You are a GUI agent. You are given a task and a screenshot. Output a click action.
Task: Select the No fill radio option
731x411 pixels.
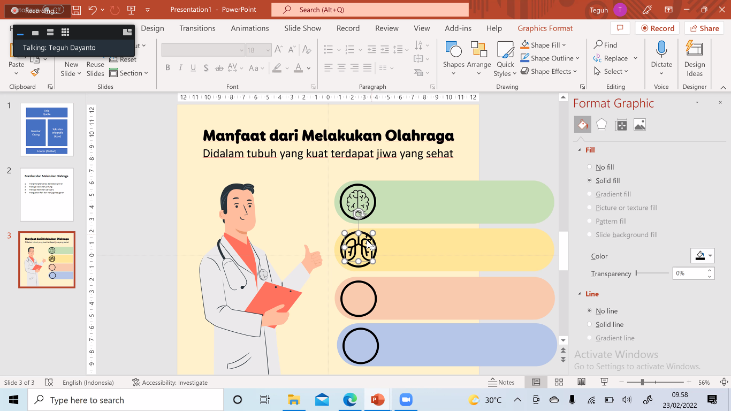click(590, 167)
